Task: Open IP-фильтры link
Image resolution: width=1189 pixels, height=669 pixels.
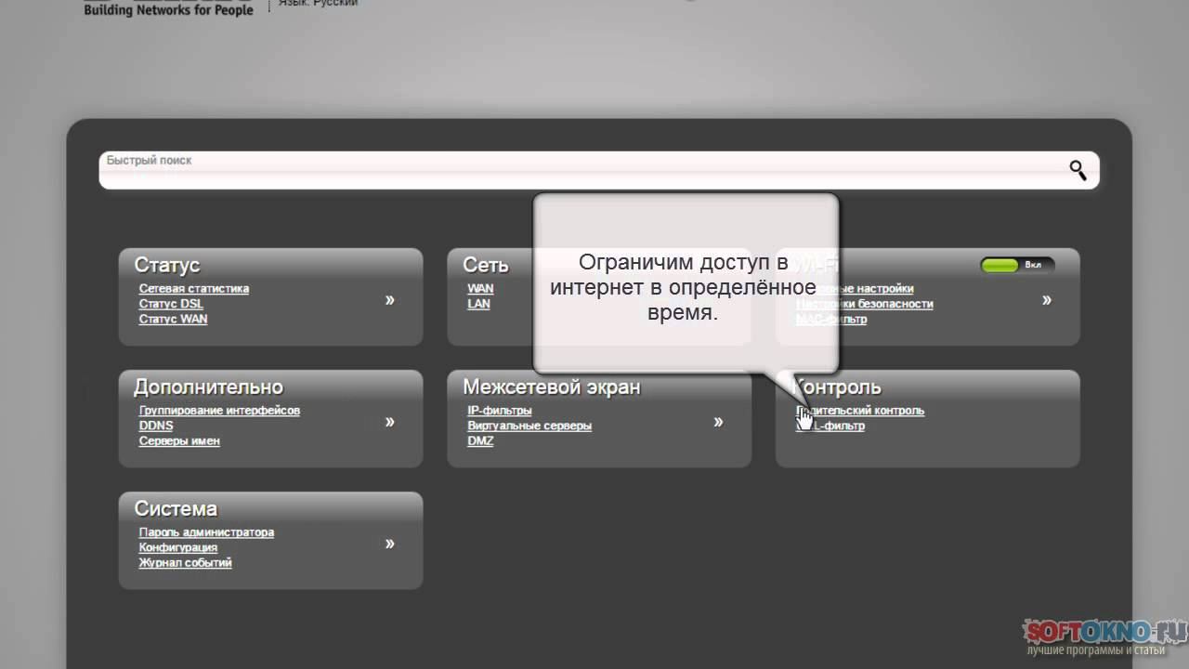Action: click(x=500, y=411)
